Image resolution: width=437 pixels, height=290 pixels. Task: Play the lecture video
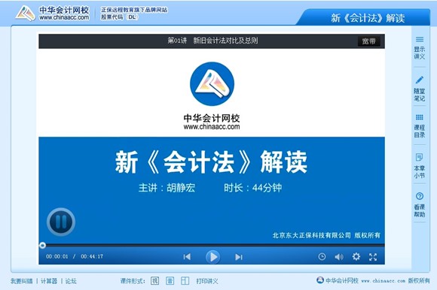[x=213, y=257]
